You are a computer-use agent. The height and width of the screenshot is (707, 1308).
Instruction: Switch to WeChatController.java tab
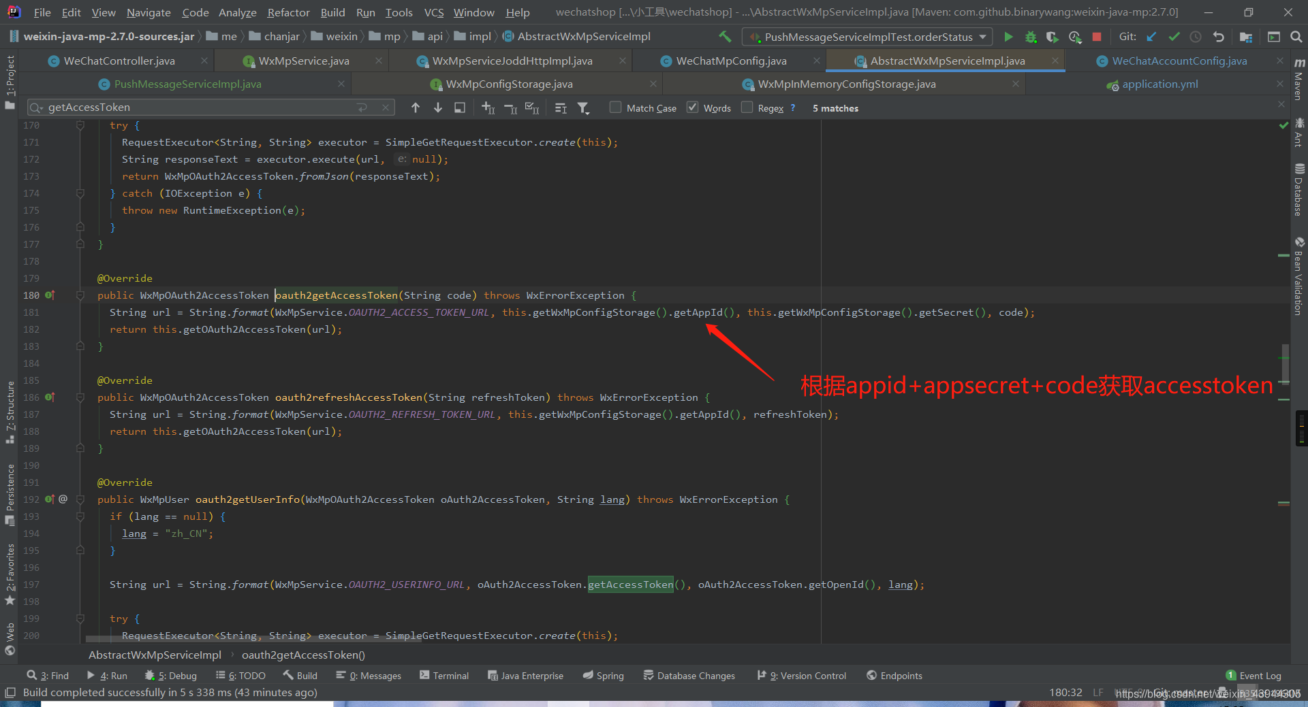119,61
